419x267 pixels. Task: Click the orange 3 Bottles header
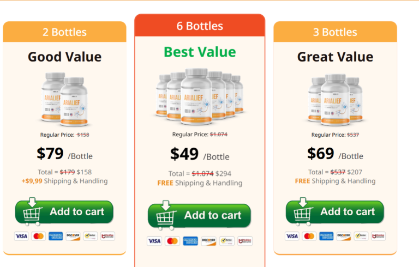click(x=335, y=32)
